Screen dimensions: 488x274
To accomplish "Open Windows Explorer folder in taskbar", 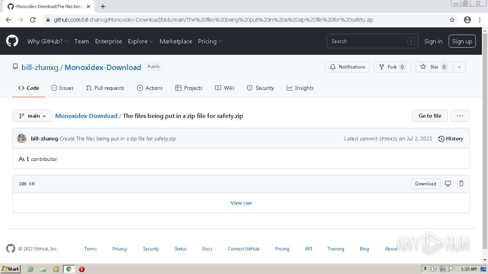I will (x=43, y=269).
